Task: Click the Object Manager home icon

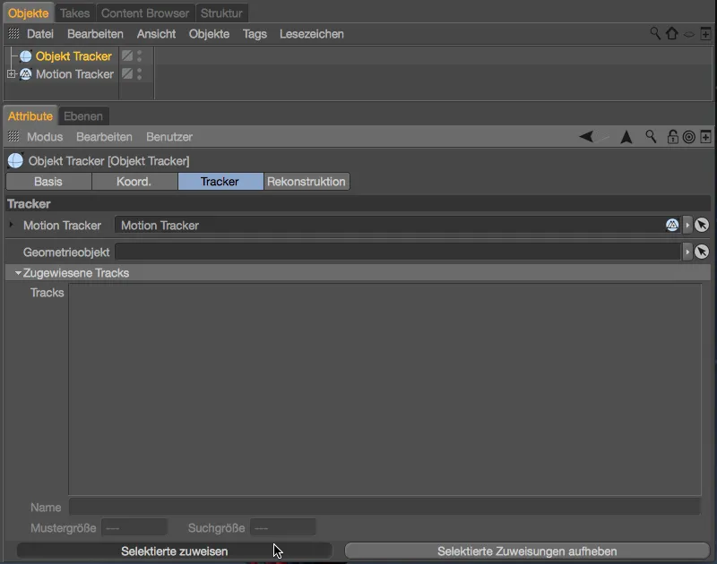Action: 671,33
